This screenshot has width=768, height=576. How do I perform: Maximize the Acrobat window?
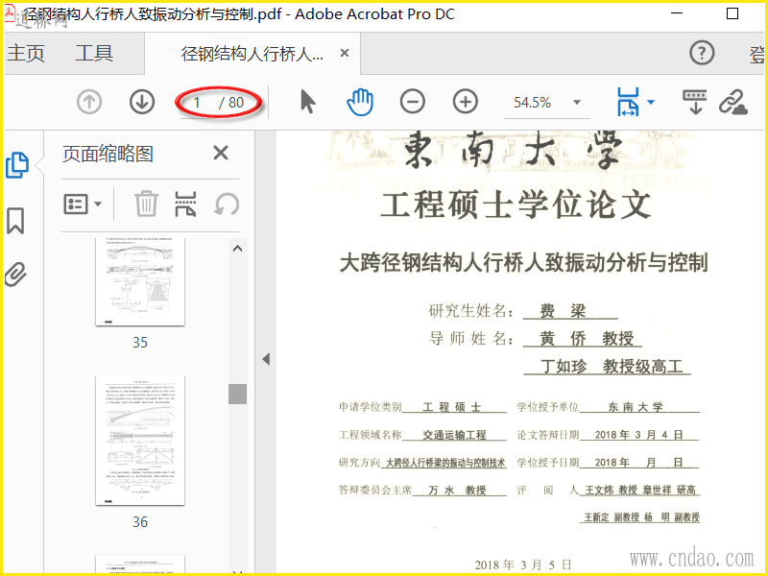732,13
